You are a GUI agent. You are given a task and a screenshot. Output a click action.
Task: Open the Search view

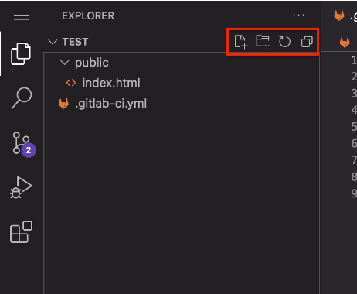pyautogui.click(x=22, y=98)
